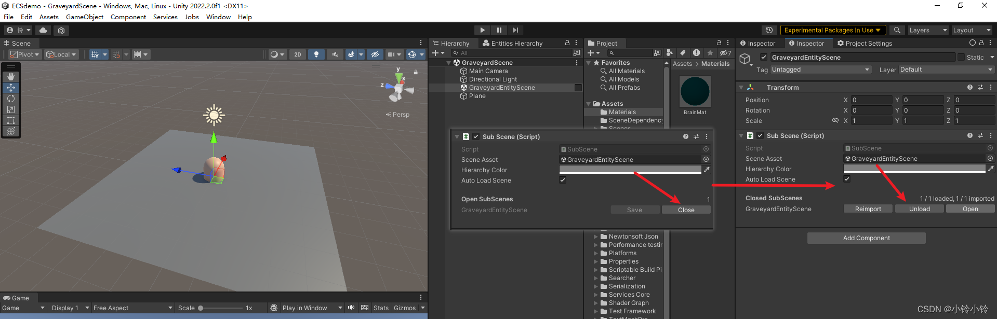Viewport: 997px width, 319px height.
Task: Toggle the 2D scene view mode
Action: (297, 54)
